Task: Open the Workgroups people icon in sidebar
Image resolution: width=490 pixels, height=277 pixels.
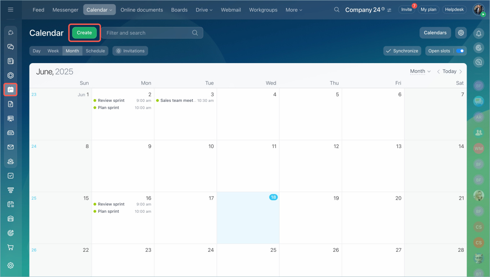Action: [11, 161]
